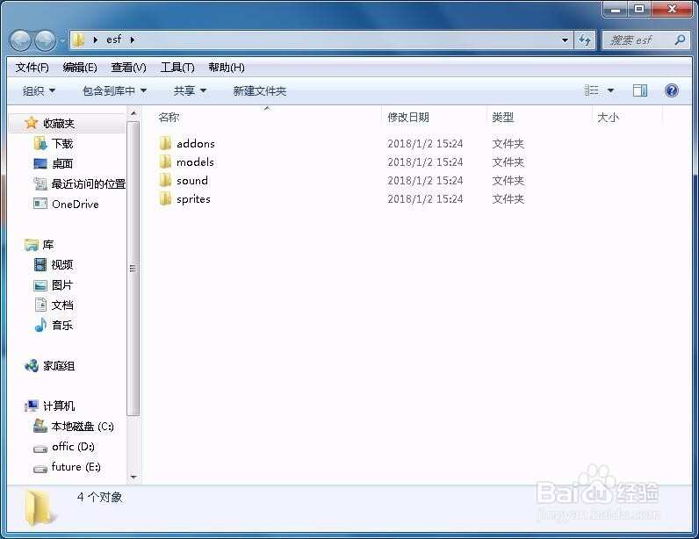Open the 图片 library
This screenshot has width=699, height=539.
point(62,285)
